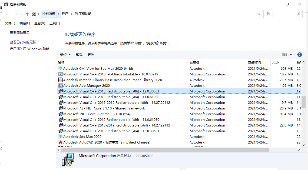Screen dimensions: 308x170
Task: Click the back navigation arrow
Action: (x=8, y=14)
